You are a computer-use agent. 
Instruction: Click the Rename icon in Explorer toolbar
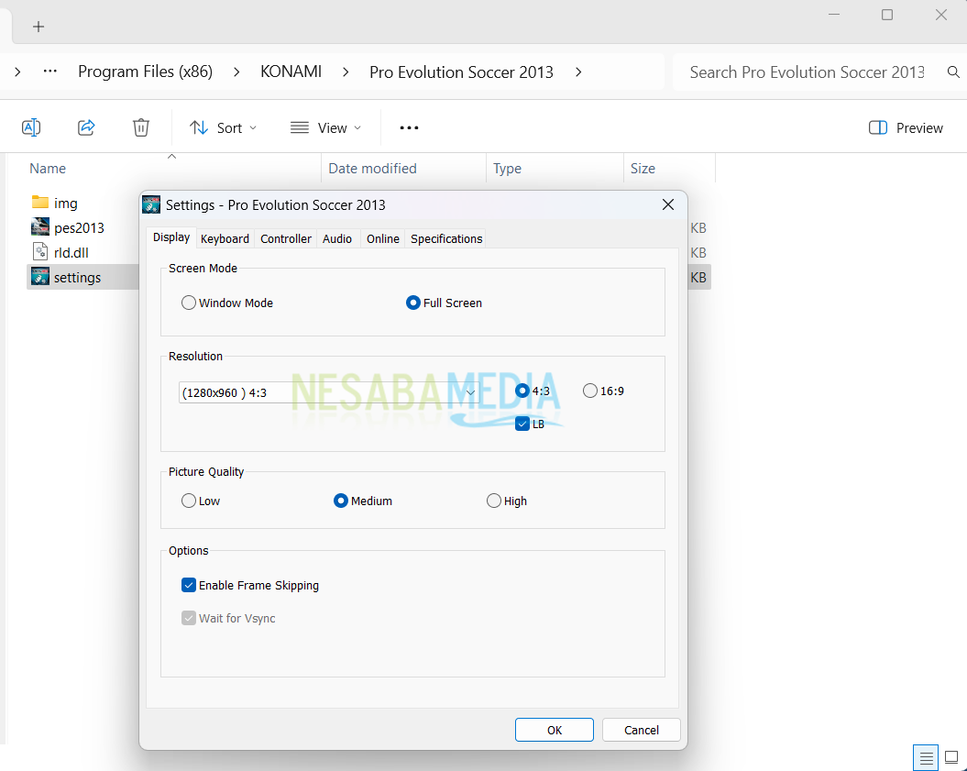(31, 127)
